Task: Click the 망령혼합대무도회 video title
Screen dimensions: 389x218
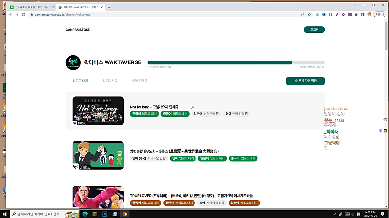Action: coord(174,151)
